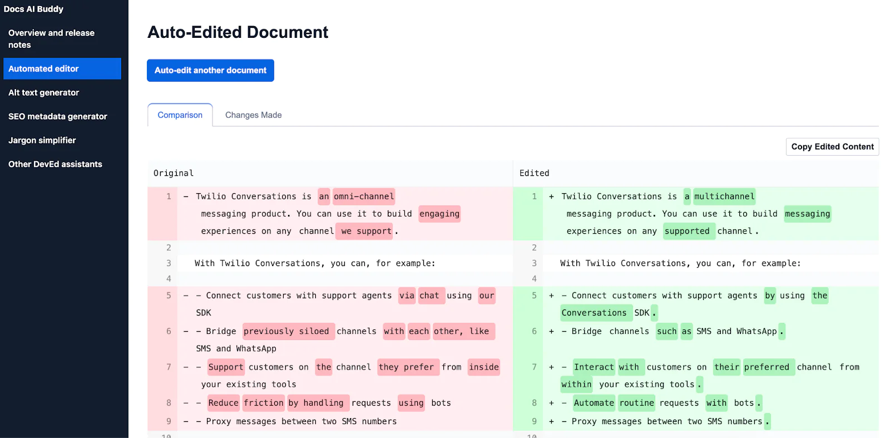Click highlighted 'within' in edited line 7
Image resolution: width=890 pixels, height=438 pixels.
tap(577, 384)
